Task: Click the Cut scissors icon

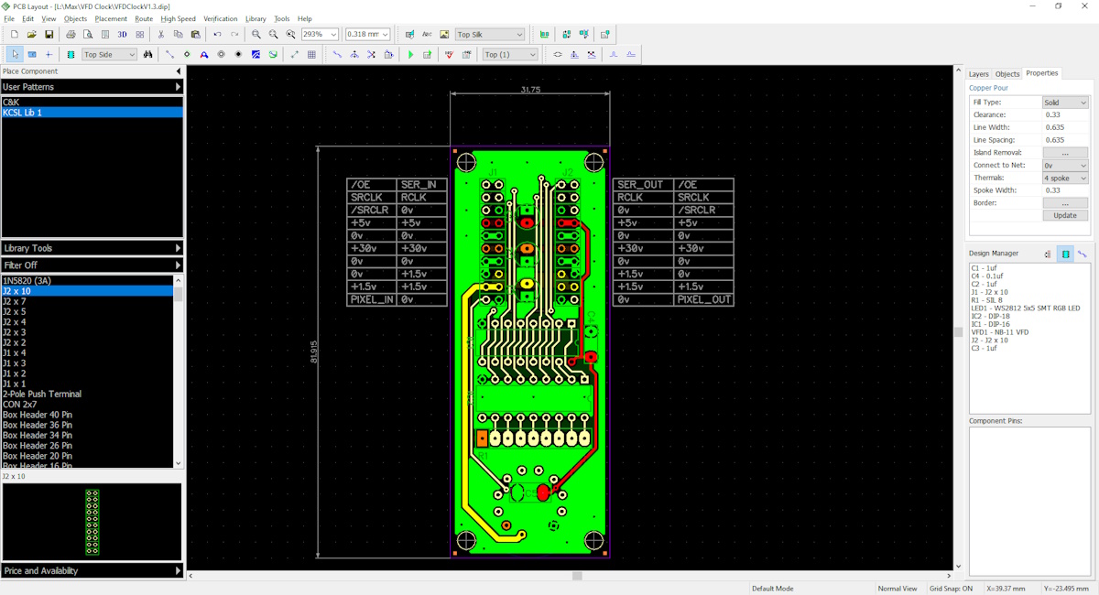Action: point(161,35)
